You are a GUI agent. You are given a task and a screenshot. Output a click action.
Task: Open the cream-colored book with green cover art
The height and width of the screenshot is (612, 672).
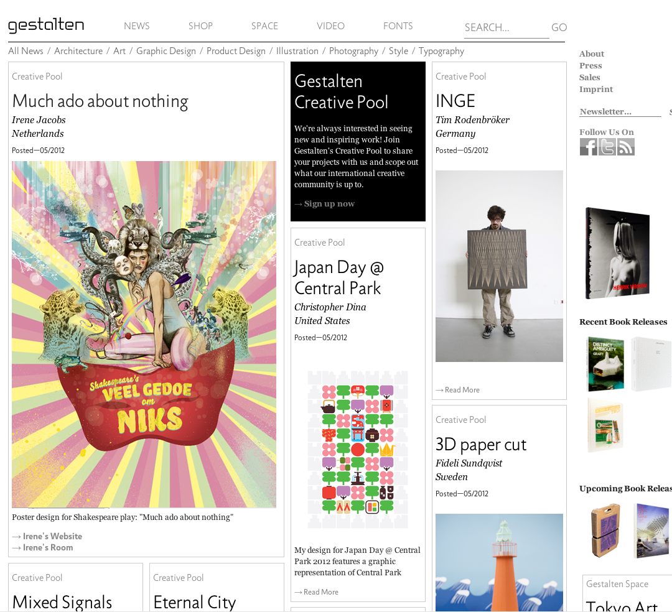[x=605, y=425]
